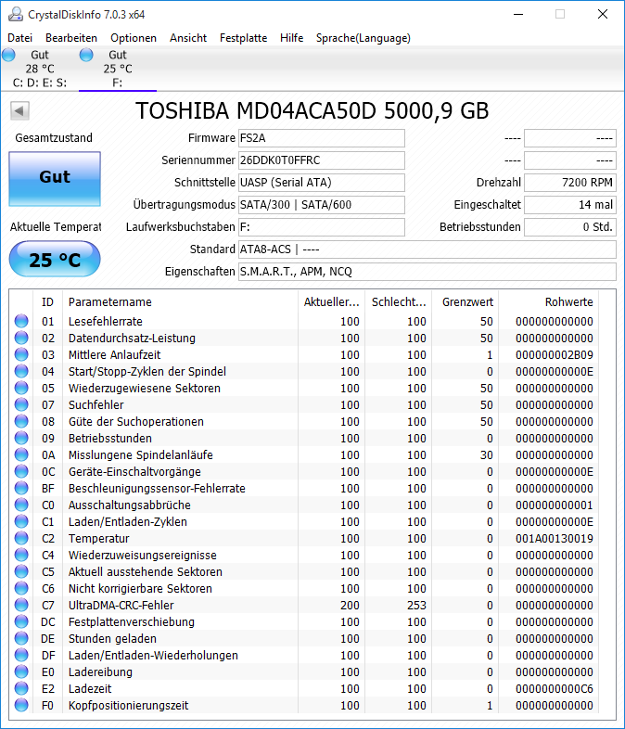
Task: Click the CrystalDiskInfo app icon in title bar
Action: (x=16, y=15)
